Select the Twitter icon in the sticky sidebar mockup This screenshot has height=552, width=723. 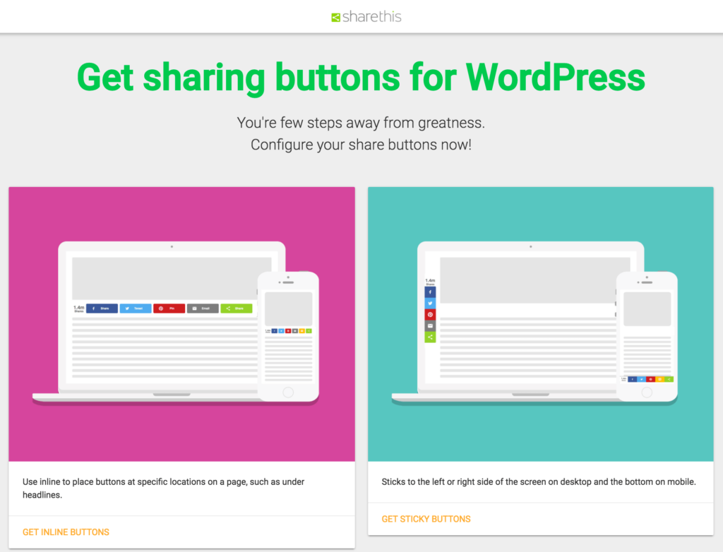[x=430, y=303]
